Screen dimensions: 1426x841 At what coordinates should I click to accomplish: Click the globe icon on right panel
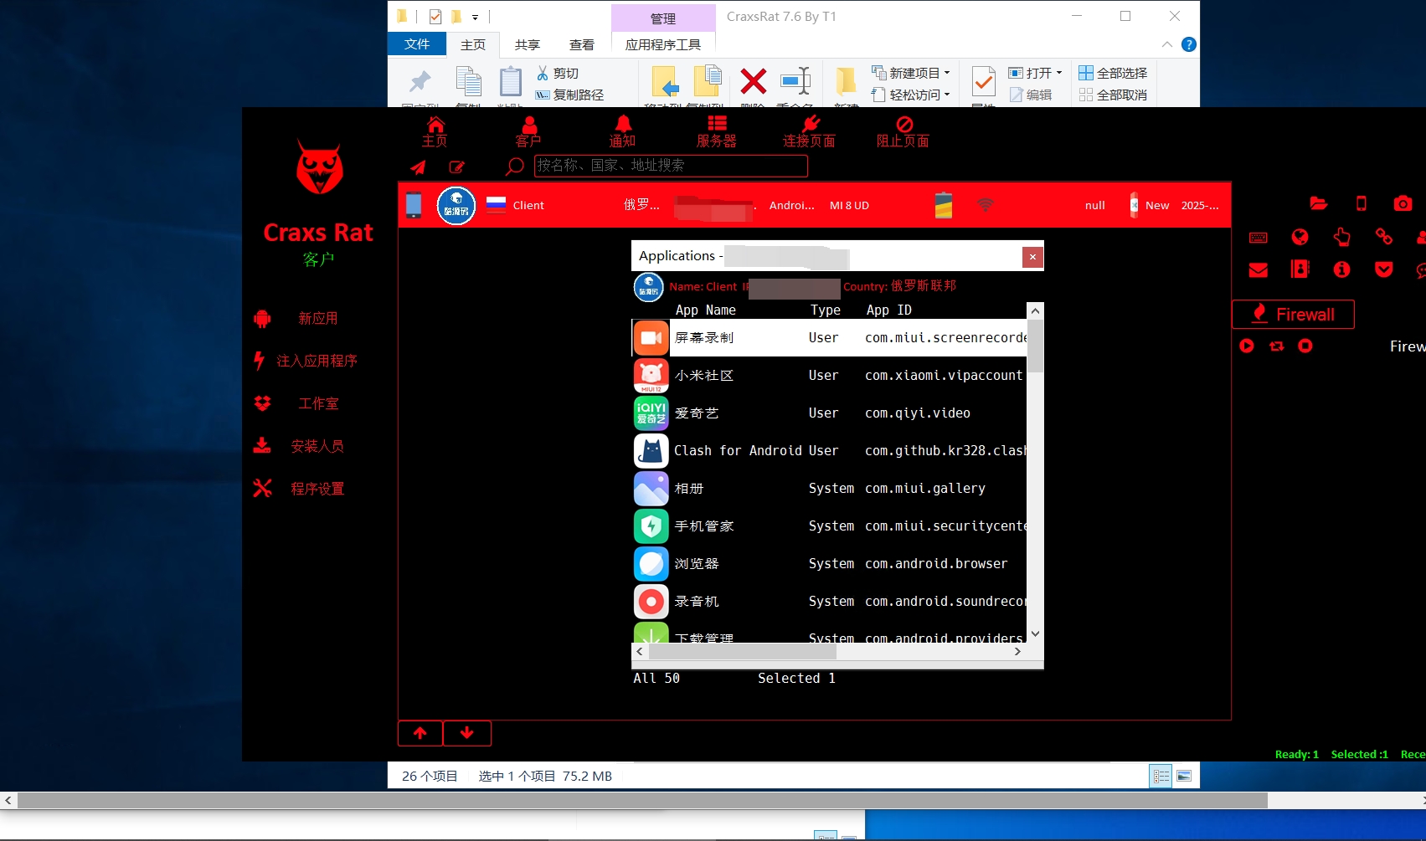pos(1300,238)
